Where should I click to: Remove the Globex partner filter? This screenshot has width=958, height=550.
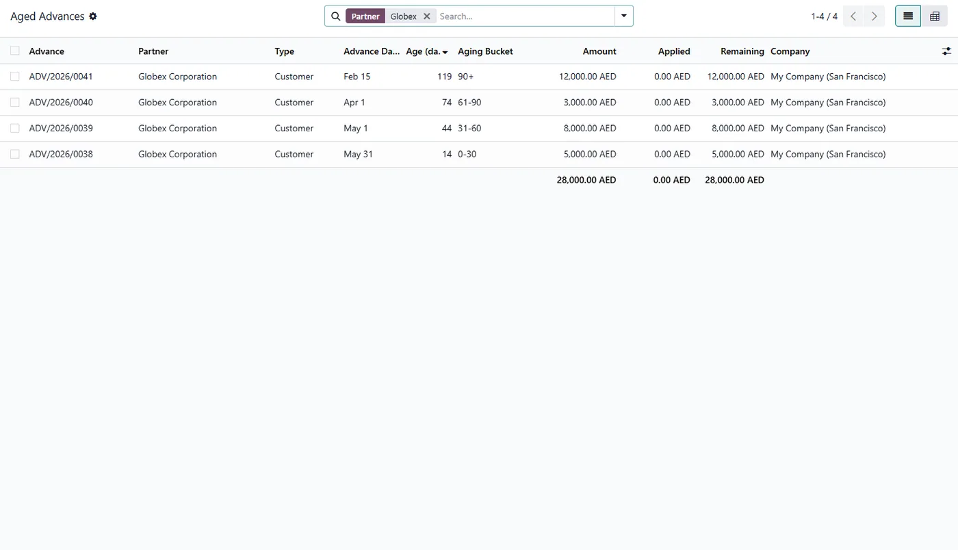pos(426,16)
